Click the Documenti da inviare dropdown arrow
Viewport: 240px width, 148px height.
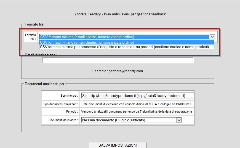(179, 120)
